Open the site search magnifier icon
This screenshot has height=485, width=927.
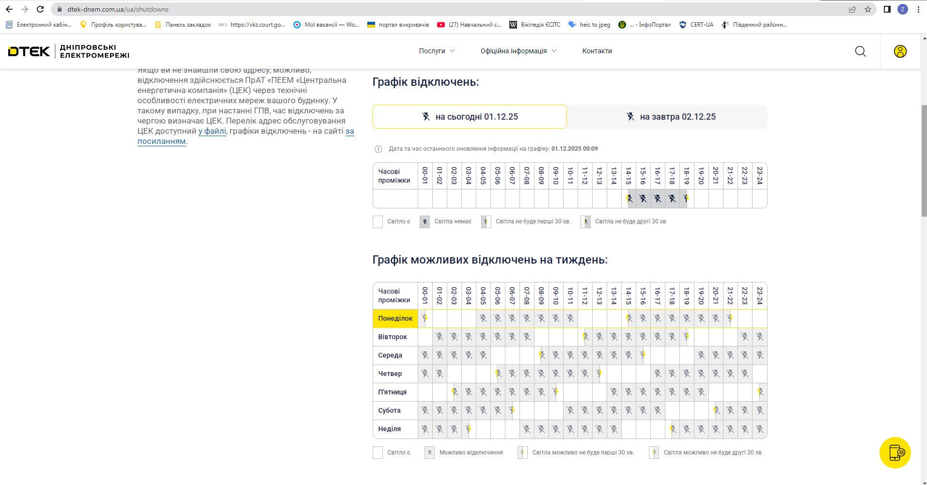coord(860,51)
